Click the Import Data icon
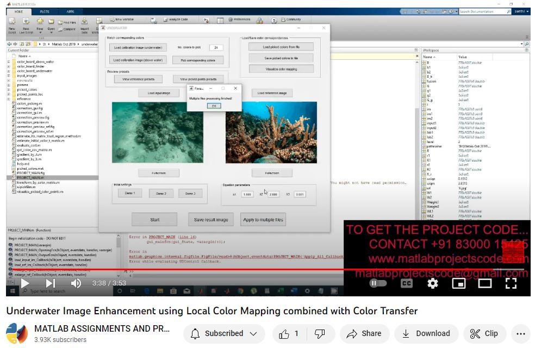 pos(85,26)
